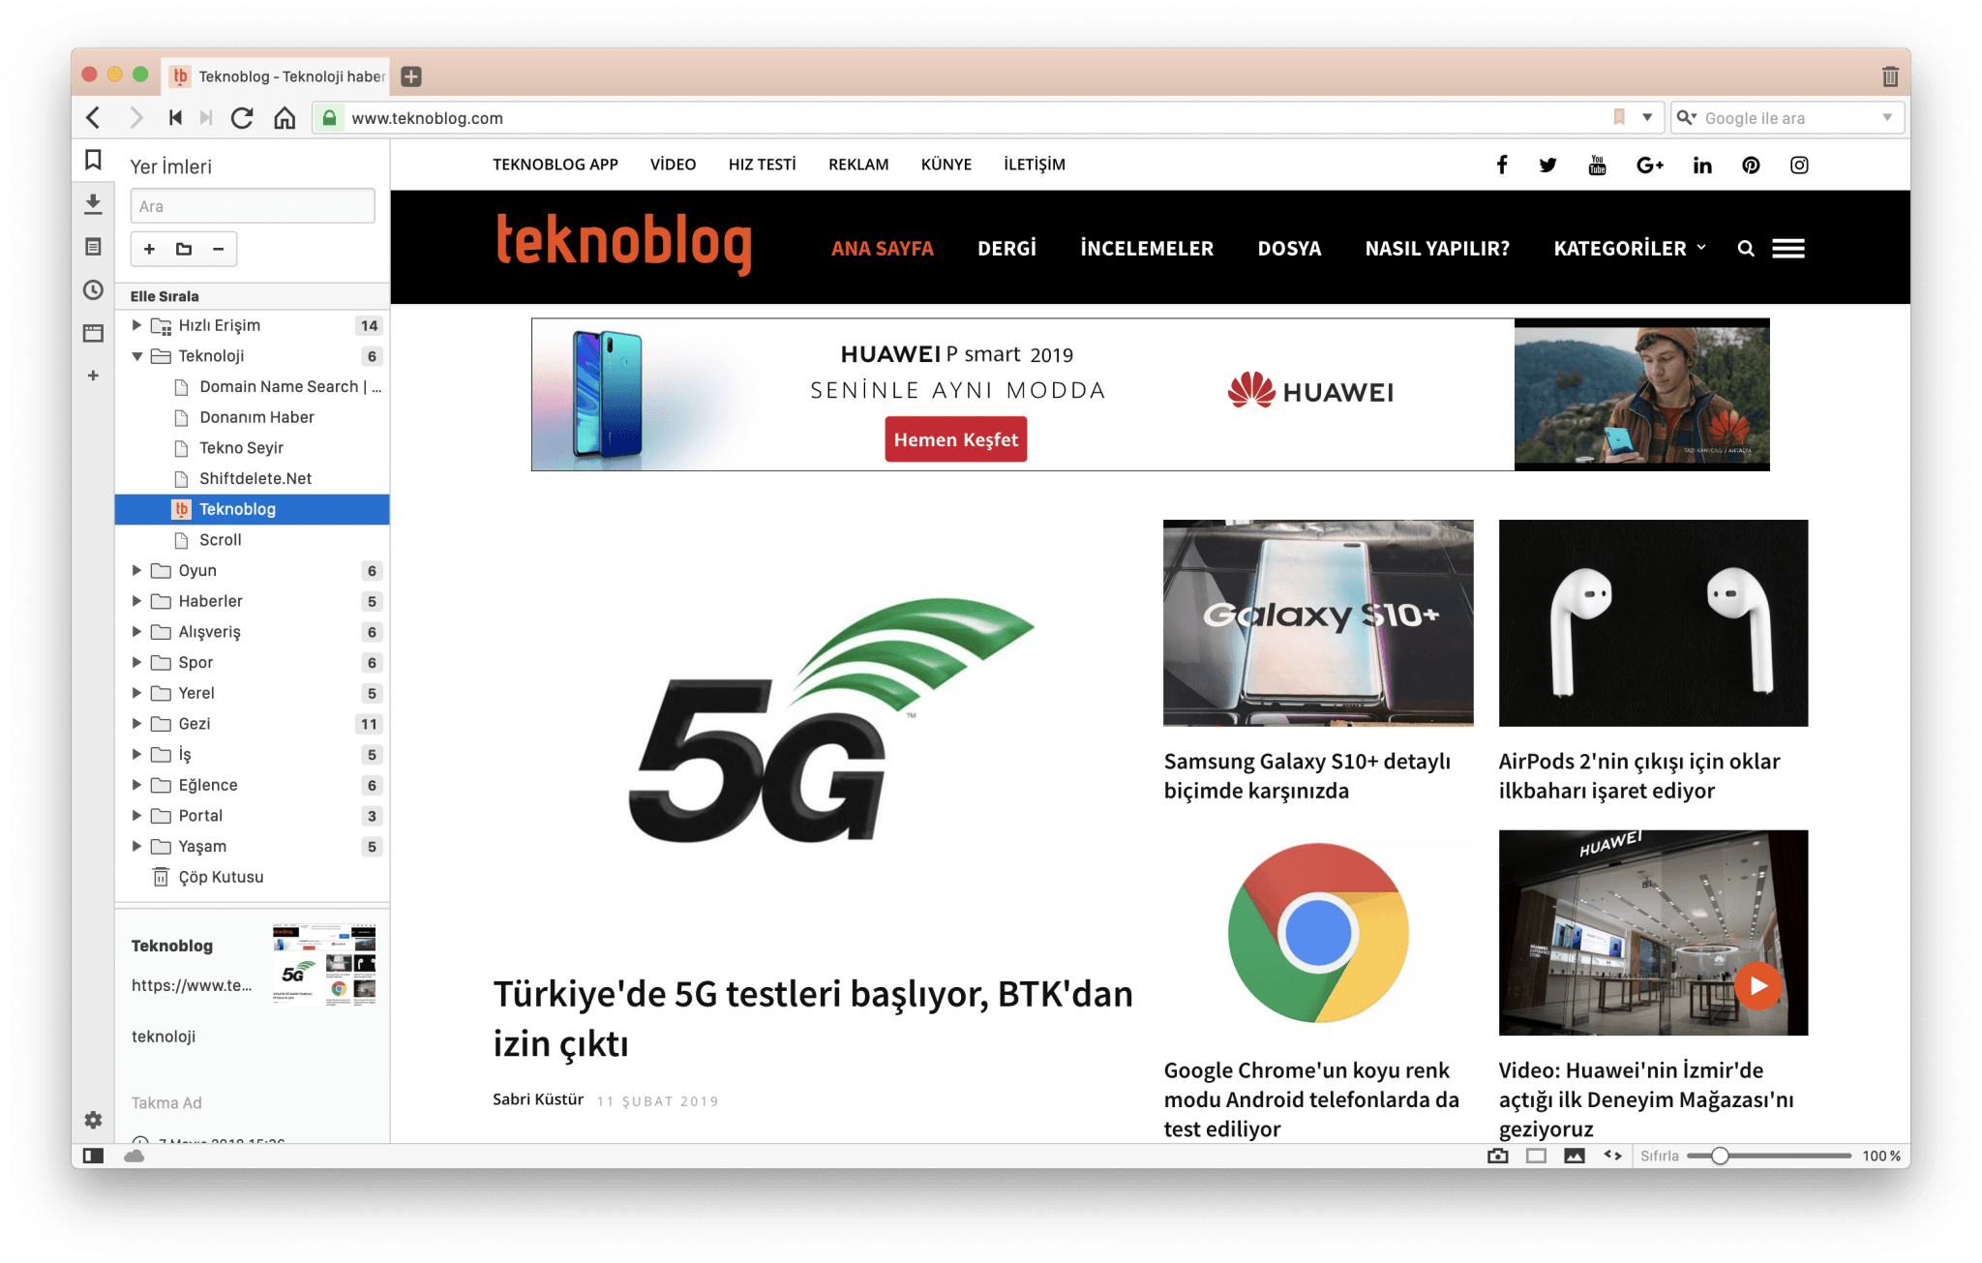Open Teknoblog Instagram icon

(x=1799, y=165)
